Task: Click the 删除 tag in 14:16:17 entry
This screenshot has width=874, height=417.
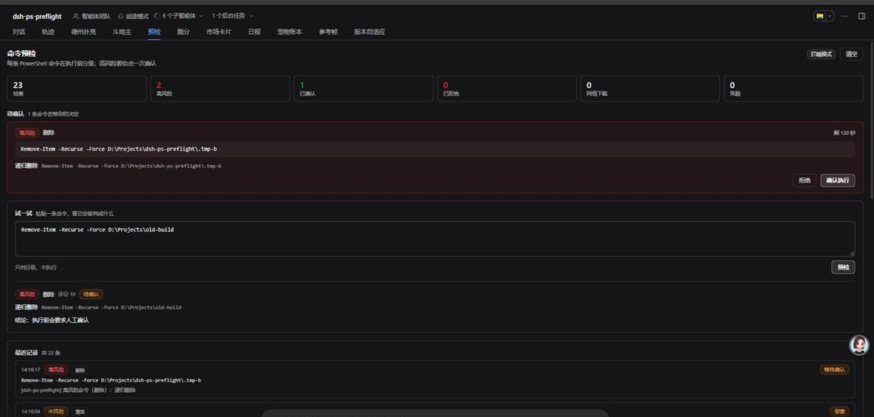Action: 80,370
